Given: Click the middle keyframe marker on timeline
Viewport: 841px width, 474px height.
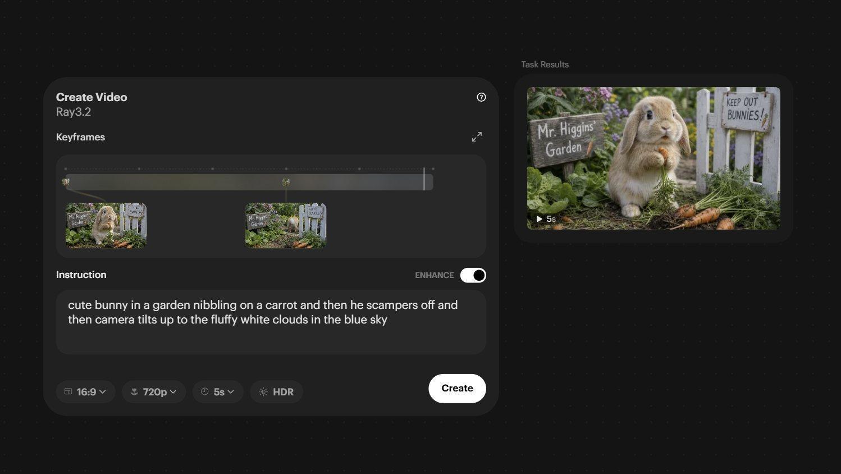Looking at the screenshot, I should click(286, 182).
